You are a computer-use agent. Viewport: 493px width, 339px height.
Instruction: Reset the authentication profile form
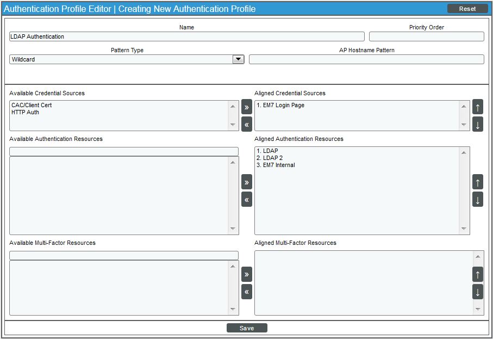467,8
